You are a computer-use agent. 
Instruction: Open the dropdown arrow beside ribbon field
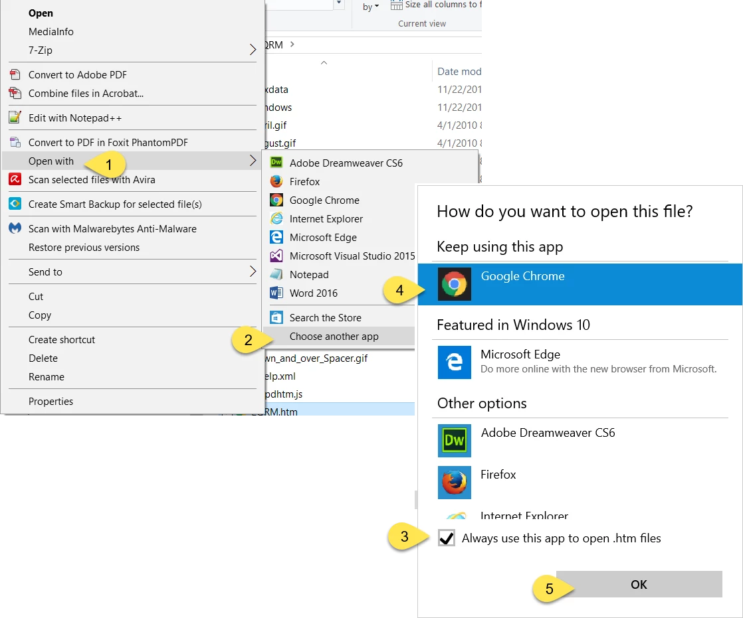click(x=339, y=4)
